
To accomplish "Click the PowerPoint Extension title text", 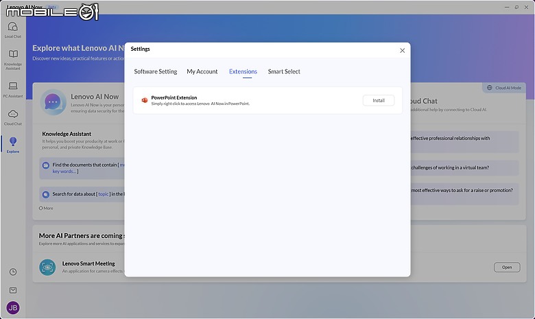I will pos(174,97).
